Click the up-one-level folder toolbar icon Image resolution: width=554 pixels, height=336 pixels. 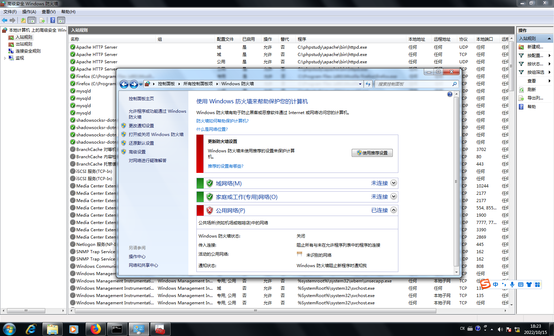pyautogui.click(x=23, y=20)
